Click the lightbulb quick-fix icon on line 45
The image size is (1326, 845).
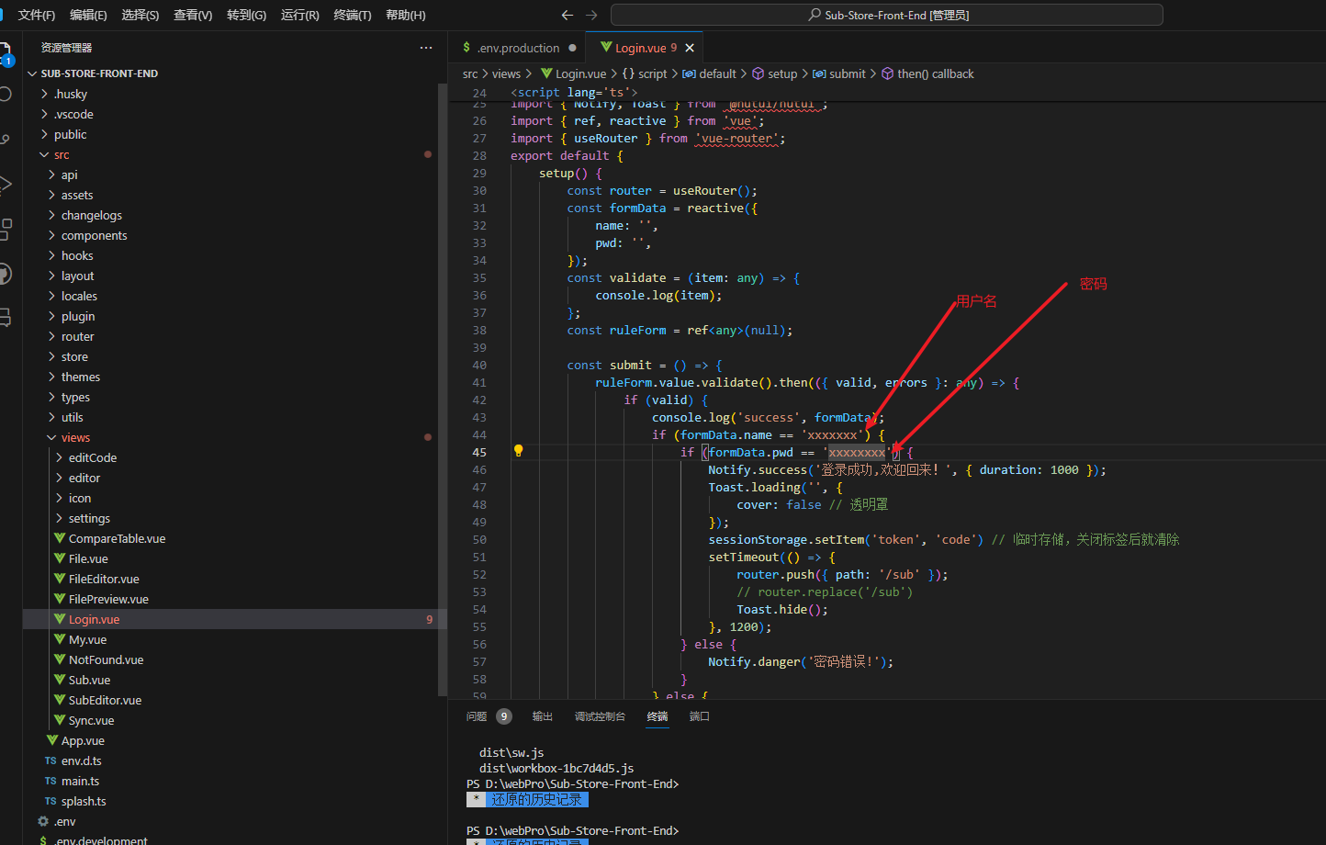click(x=518, y=451)
